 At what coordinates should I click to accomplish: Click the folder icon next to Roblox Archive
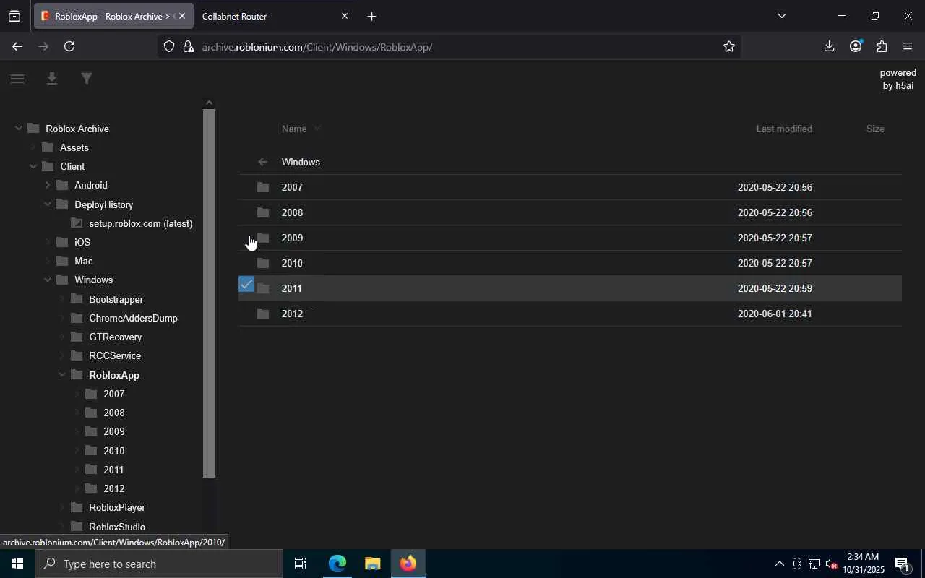point(33,129)
